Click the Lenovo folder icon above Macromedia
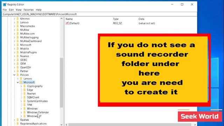Image resolution: width=224 pixels, height=126 pixels. [18, 22]
